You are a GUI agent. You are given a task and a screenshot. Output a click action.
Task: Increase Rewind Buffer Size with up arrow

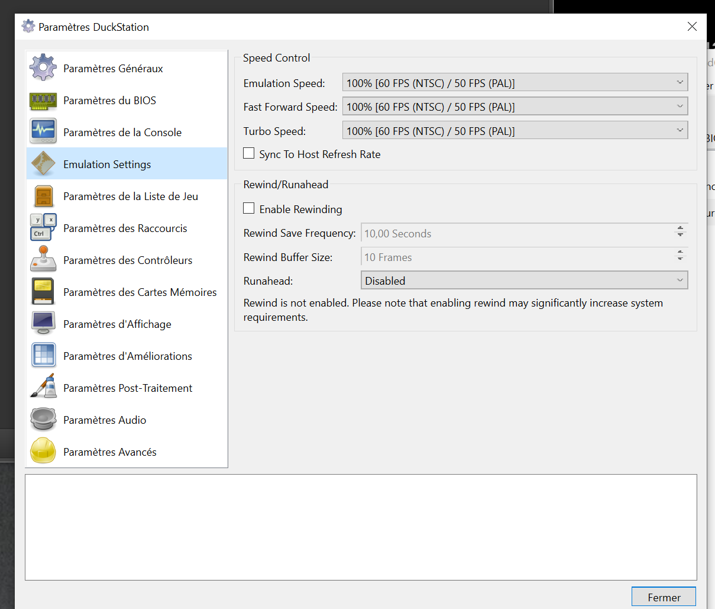pyautogui.click(x=680, y=253)
